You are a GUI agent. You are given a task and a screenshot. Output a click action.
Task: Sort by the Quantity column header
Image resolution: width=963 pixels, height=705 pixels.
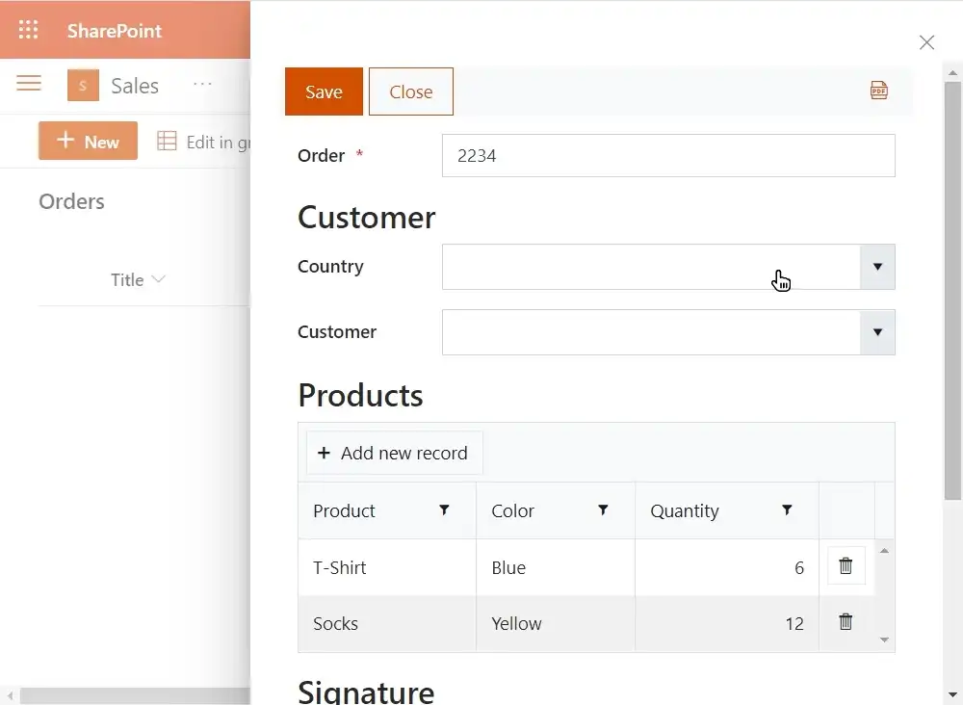[x=685, y=511]
